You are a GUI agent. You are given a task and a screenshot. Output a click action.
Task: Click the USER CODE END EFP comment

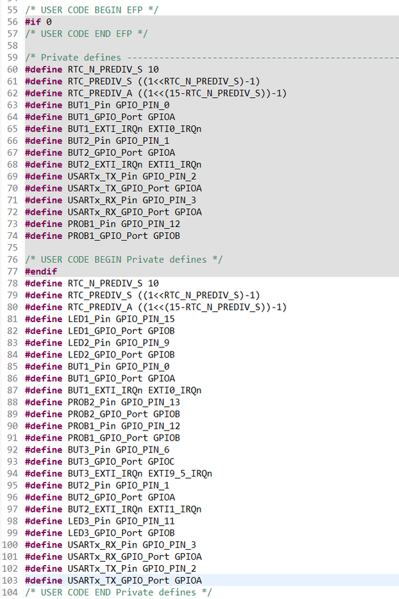[87, 34]
